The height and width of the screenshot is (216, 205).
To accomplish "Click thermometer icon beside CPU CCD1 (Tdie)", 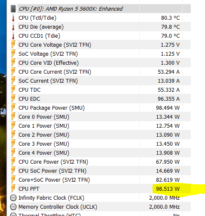I will click(13, 36).
